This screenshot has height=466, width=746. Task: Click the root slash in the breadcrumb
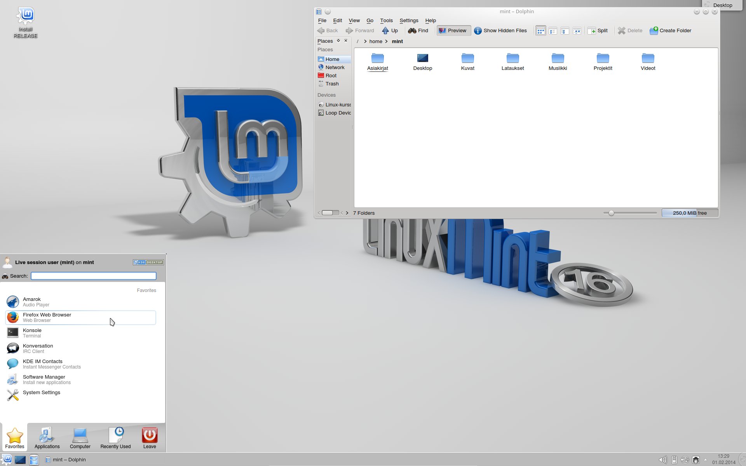click(x=357, y=41)
